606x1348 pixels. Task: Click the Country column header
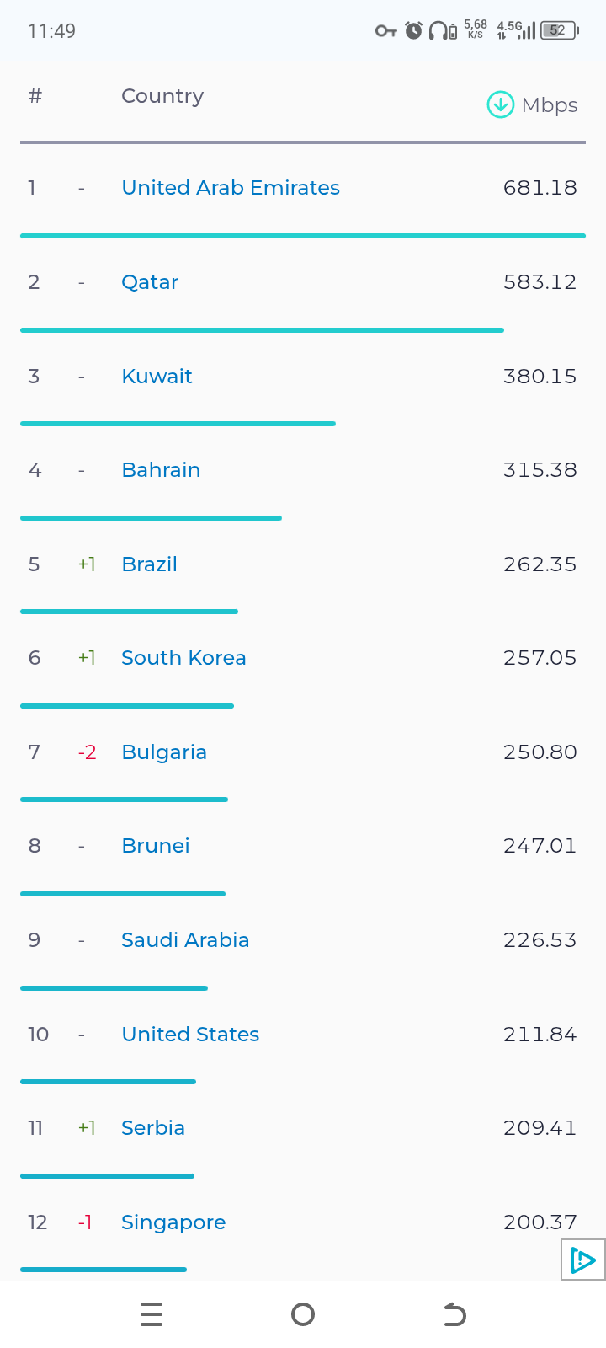coord(162,96)
